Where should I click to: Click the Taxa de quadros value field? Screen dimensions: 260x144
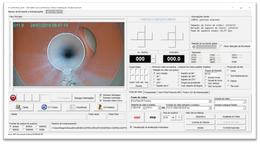coord(167,118)
